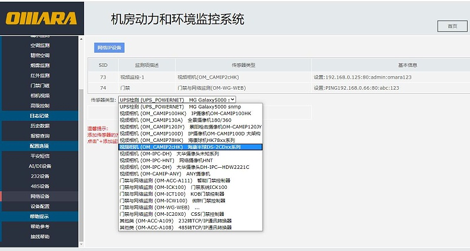Select OM-IC20X0 CSS门禁控制器 option

click(171, 214)
